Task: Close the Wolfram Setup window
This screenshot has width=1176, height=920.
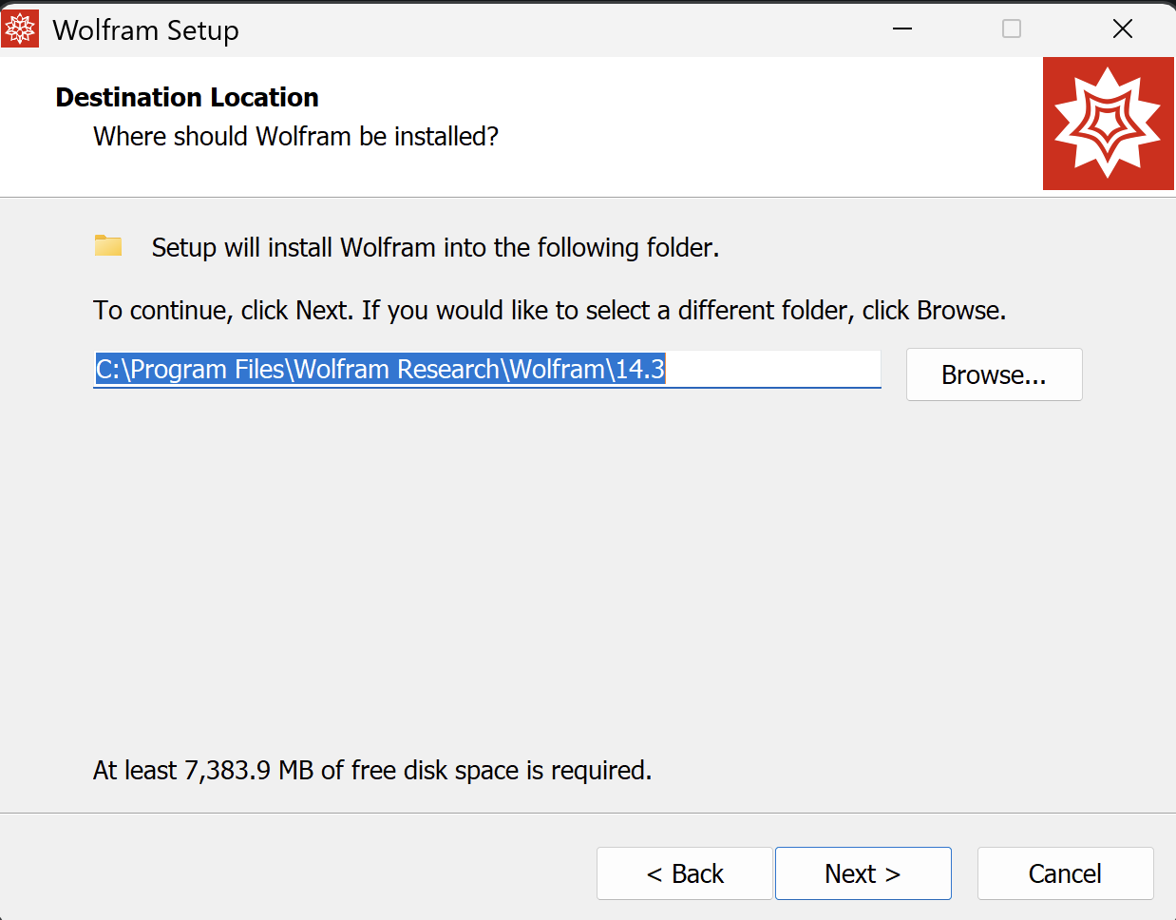Action: (x=1122, y=29)
